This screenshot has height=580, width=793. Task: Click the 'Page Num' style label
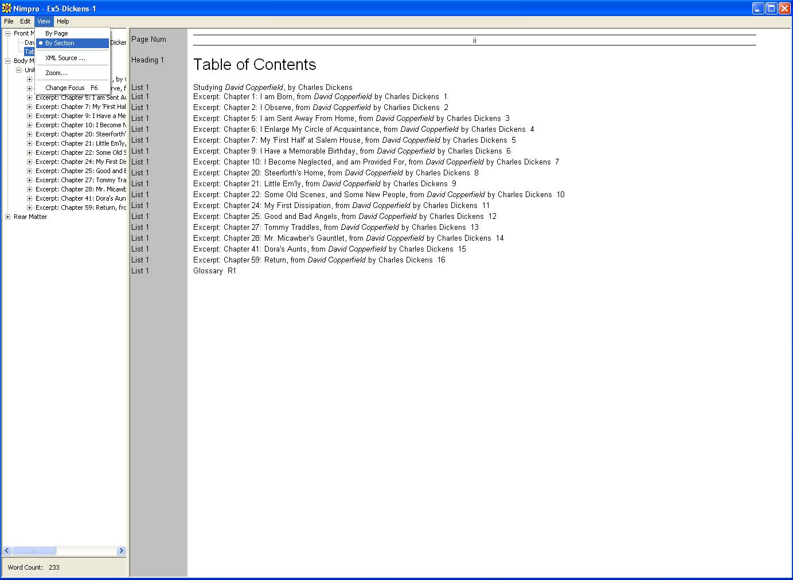pos(149,40)
